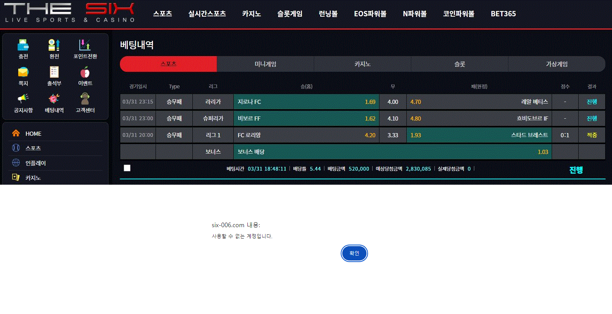Click the 공지사항 megaphone icon
This screenshot has height=314, width=612.
pos(23,99)
